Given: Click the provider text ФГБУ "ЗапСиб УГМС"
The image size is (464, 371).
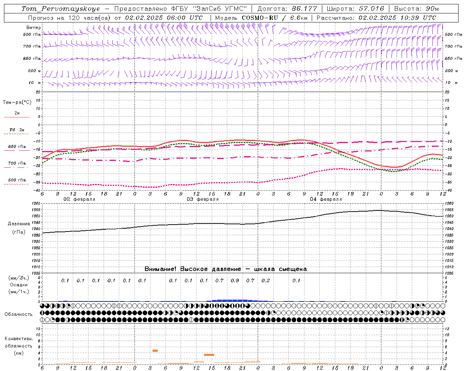Looking at the screenshot, I should [209, 9].
